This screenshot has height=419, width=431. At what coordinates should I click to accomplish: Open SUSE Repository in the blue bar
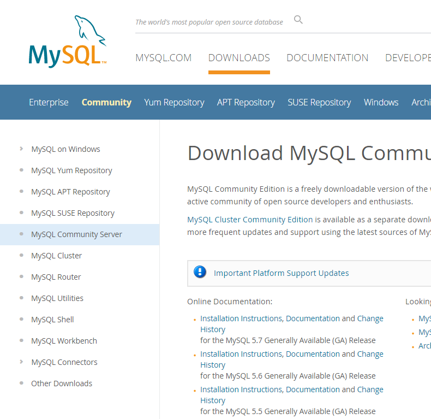point(319,102)
